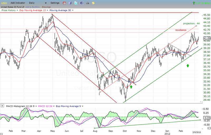The height and width of the screenshot is (135, 211).
Task: Share chart via Twitter icon
Action: [76, 3]
